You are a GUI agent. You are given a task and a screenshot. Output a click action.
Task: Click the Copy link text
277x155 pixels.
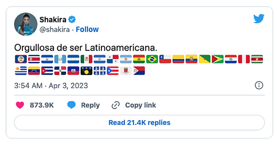click(x=141, y=105)
